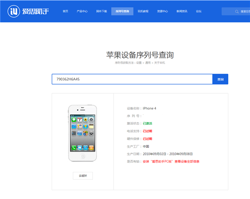This screenshot has width=250, height=199.
Task: Click the serial number input field
Action: click(x=132, y=79)
